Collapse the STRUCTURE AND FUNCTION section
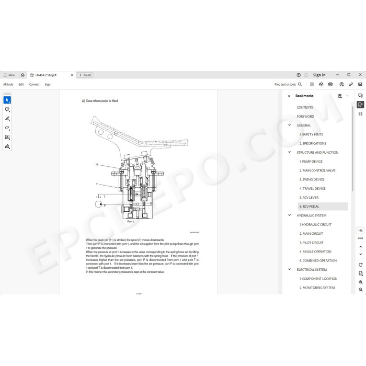Image resolution: width=366 pixels, height=366 pixels. tap(290, 152)
